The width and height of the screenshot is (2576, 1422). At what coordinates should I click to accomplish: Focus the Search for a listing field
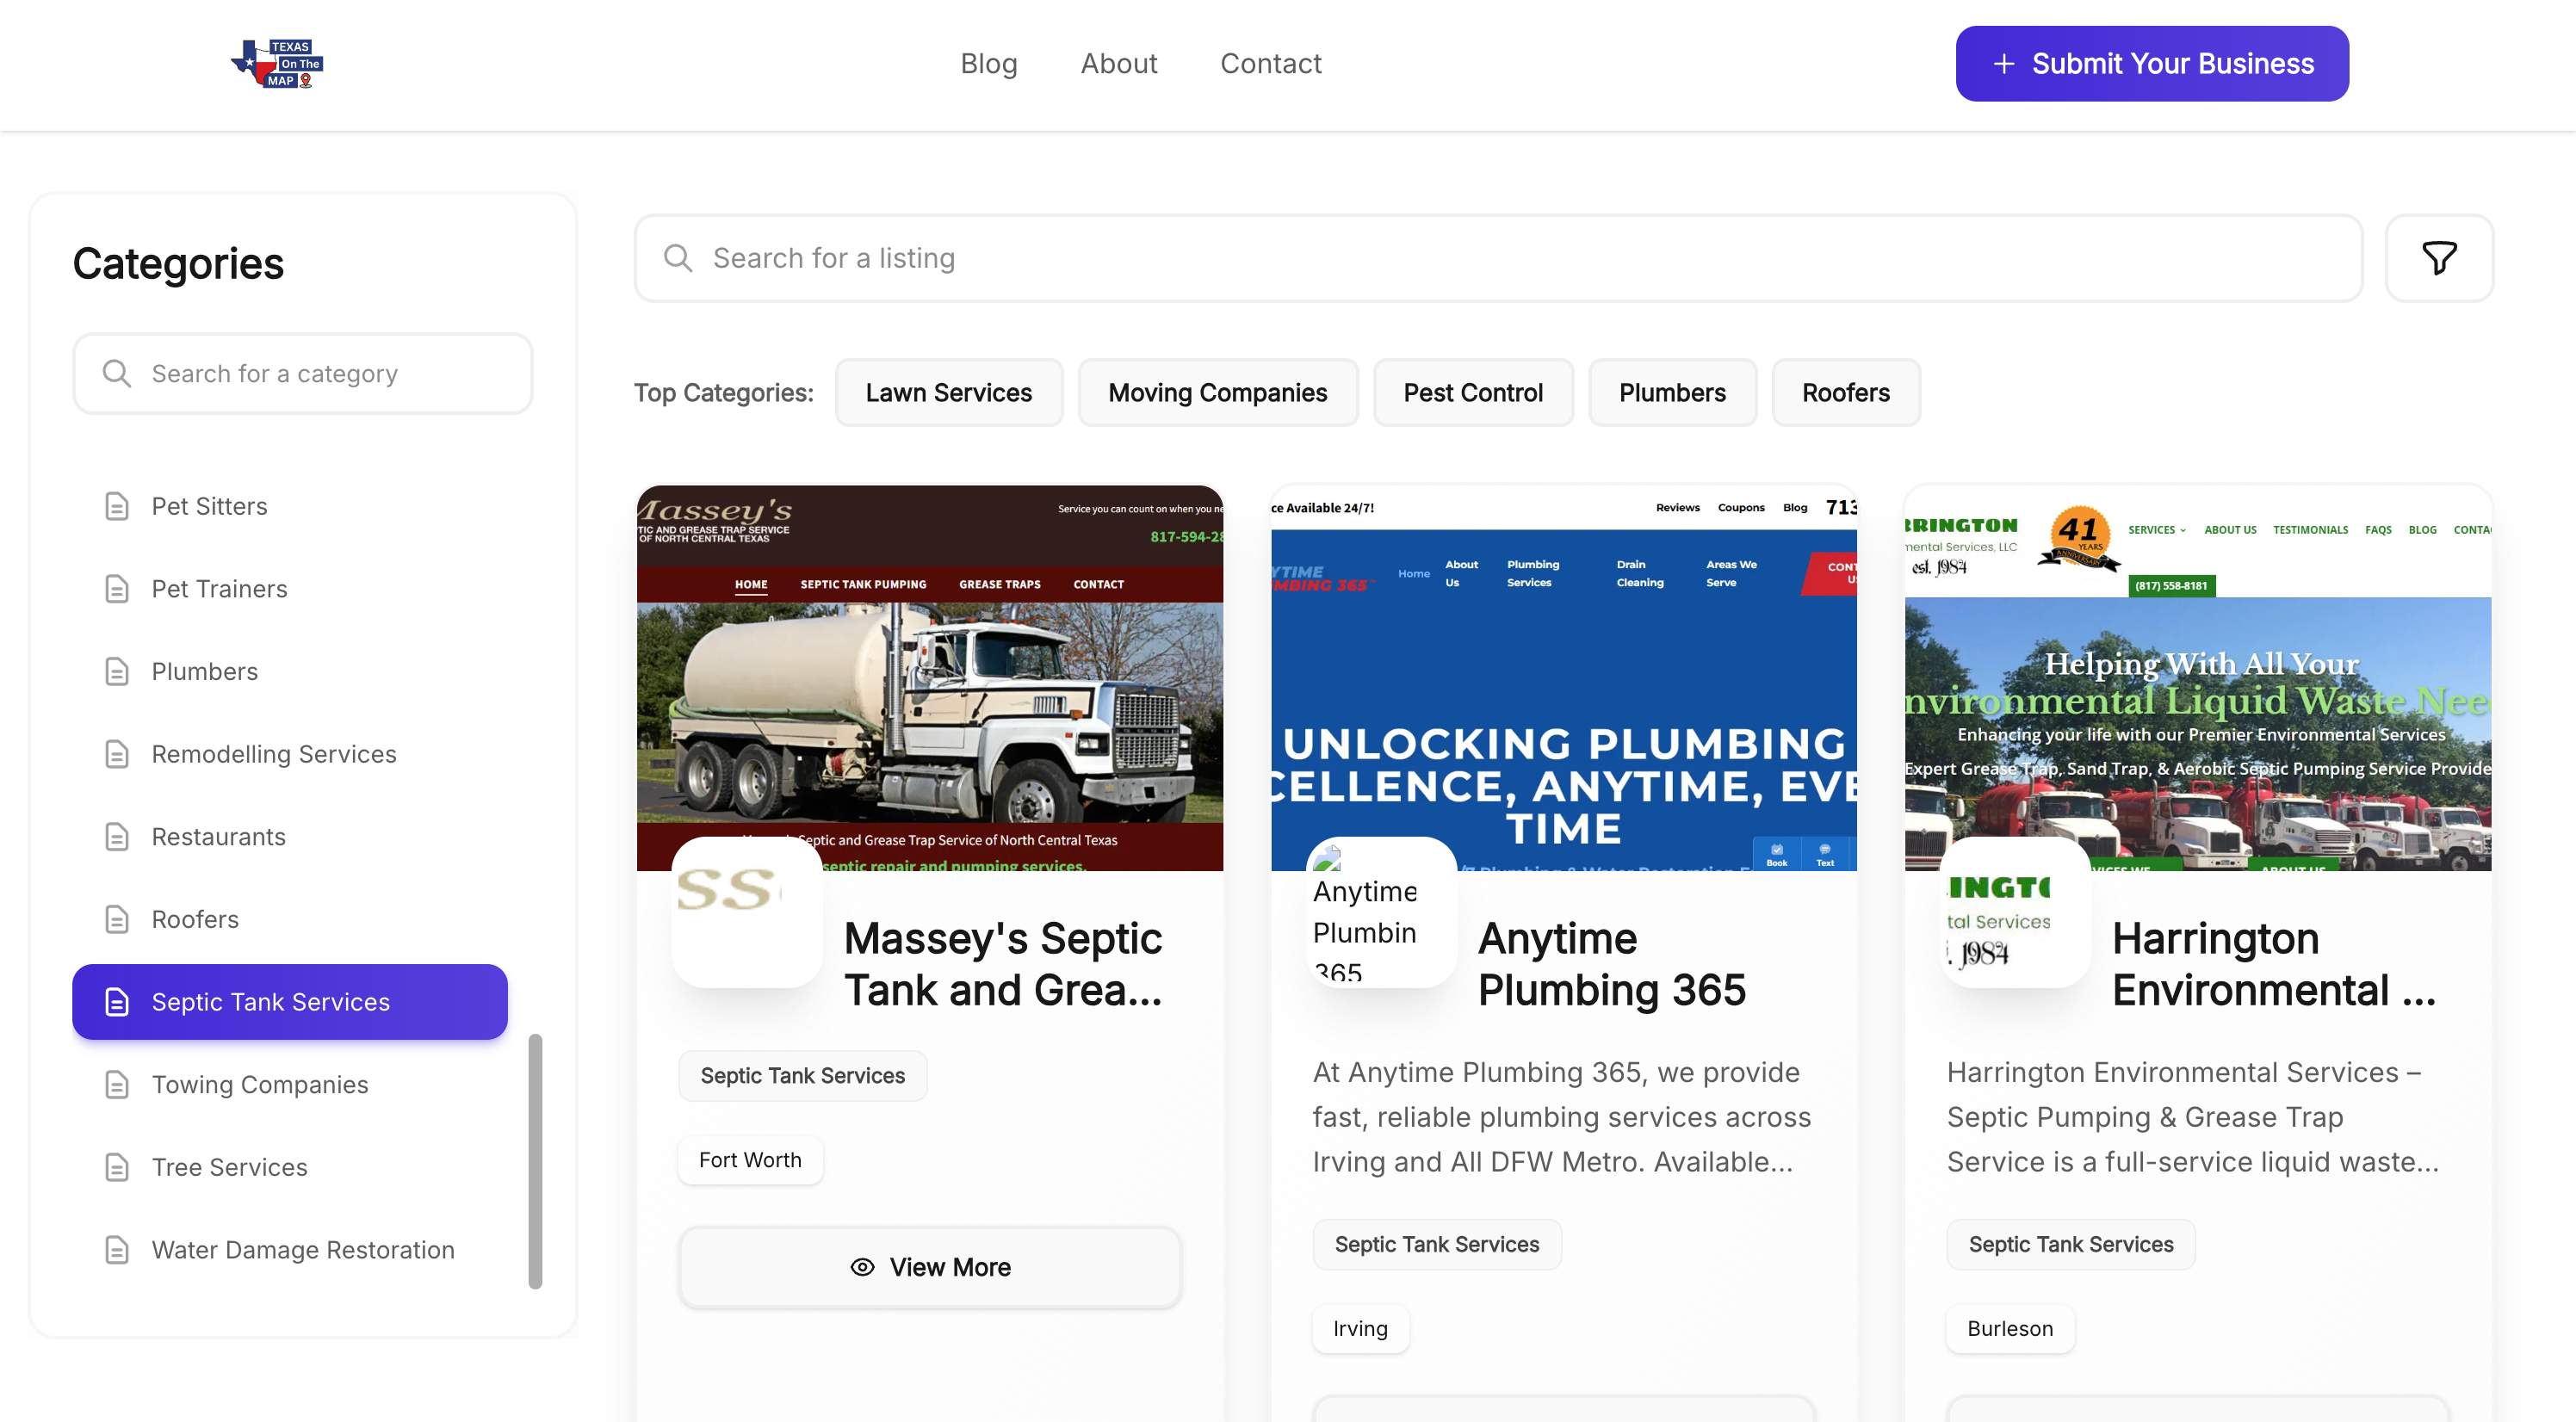pyautogui.click(x=1500, y=258)
